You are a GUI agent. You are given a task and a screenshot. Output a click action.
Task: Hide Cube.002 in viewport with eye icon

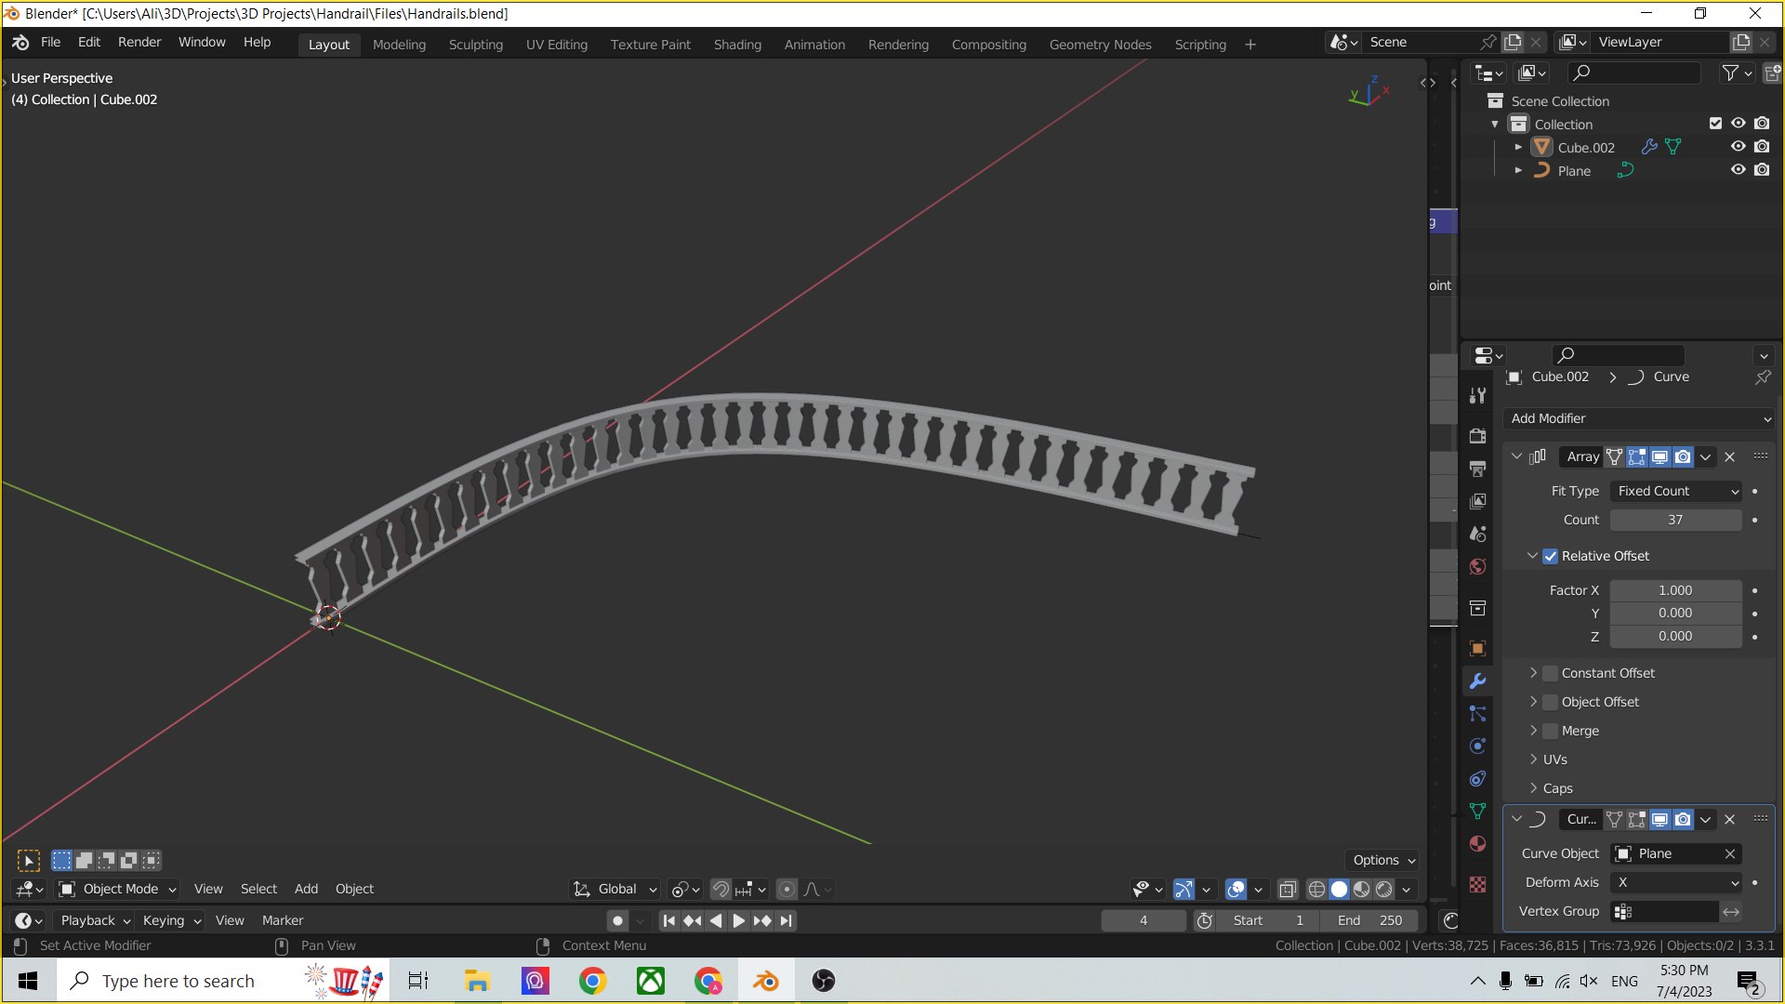coord(1738,147)
